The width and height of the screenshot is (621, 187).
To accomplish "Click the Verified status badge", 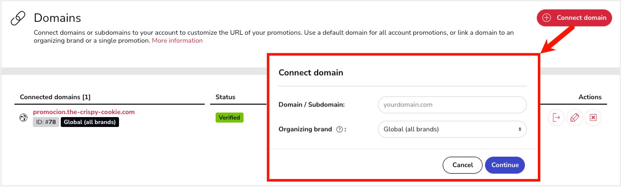I will pyautogui.click(x=230, y=118).
